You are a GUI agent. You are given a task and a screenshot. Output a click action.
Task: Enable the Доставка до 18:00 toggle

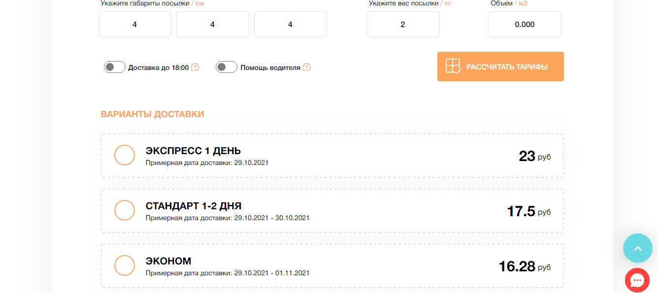click(x=115, y=67)
